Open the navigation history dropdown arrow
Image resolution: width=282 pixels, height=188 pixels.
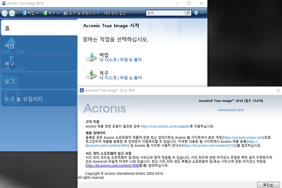pyautogui.click(x=17, y=13)
